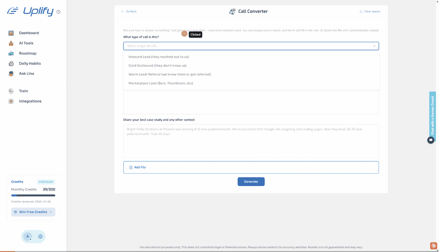Click the Go Back link
The image size is (439, 252).
click(x=129, y=11)
